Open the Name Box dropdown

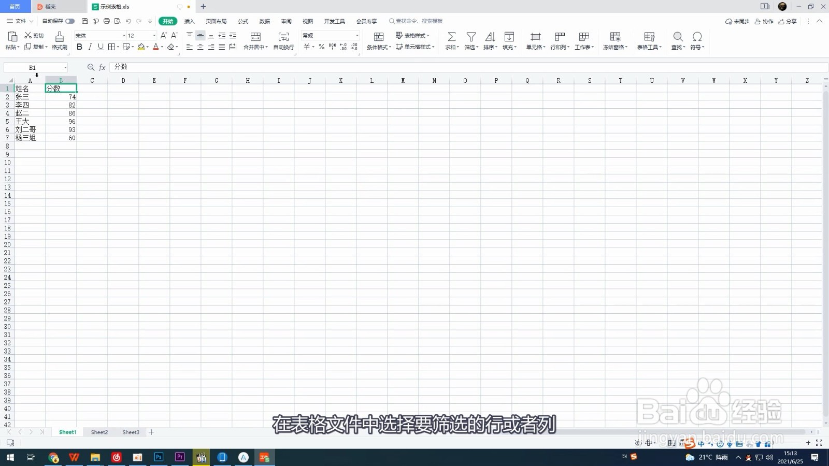64,67
